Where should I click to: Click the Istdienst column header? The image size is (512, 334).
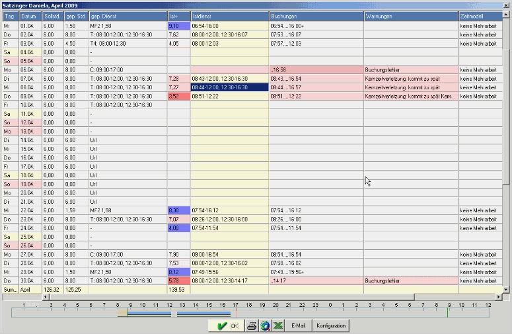(x=229, y=17)
